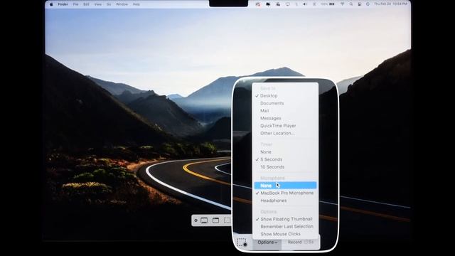Choose None under Microphone
The width and height of the screenshot is (455, 256).
285,186
